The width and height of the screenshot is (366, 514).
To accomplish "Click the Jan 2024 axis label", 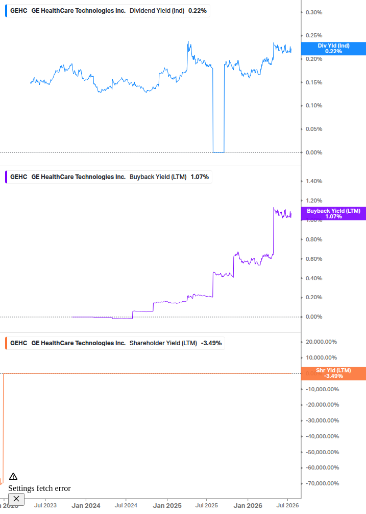I will [86, 506].
